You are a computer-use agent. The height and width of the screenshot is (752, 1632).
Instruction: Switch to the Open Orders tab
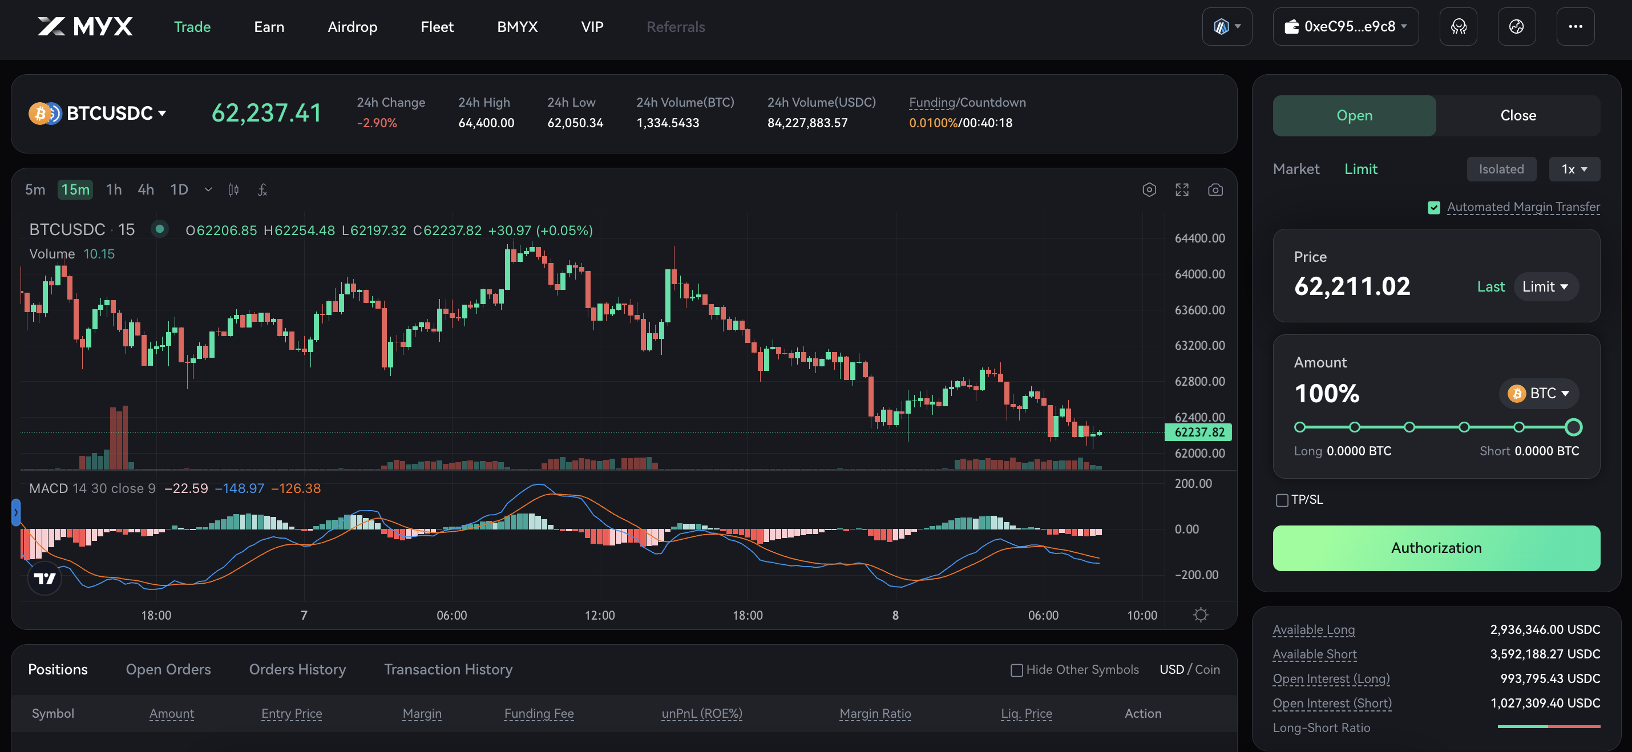[168, 669]
